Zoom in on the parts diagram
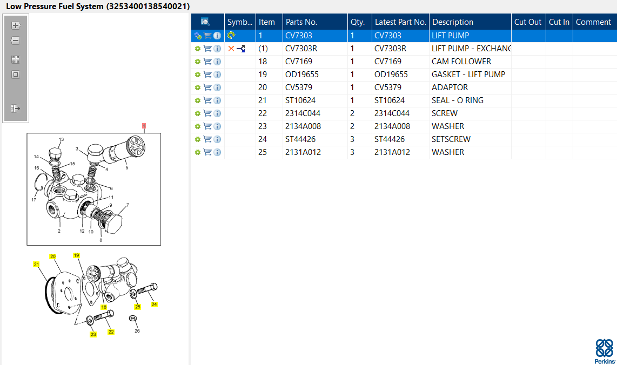This screenshot has height=365, width=617. click(x=16, y=25)
